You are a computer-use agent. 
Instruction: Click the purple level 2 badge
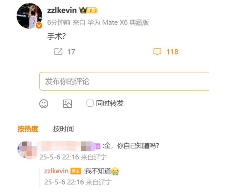click(x=98, y=146)
